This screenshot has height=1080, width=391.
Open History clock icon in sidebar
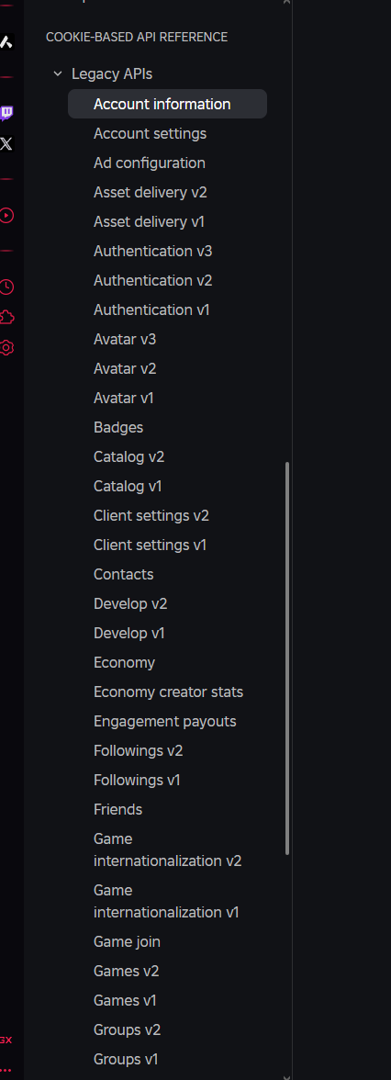tap(6, 287)
